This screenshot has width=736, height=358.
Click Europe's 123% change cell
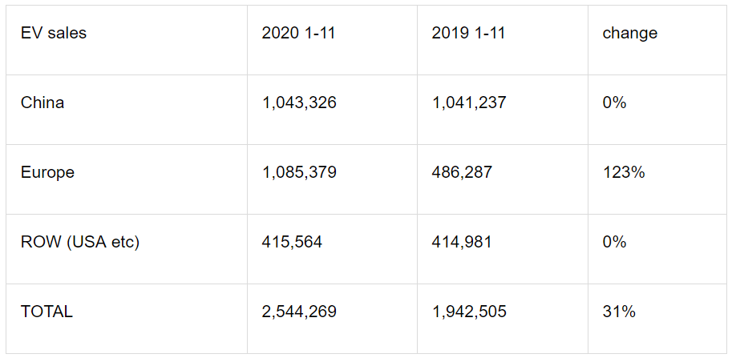[624, 172]
